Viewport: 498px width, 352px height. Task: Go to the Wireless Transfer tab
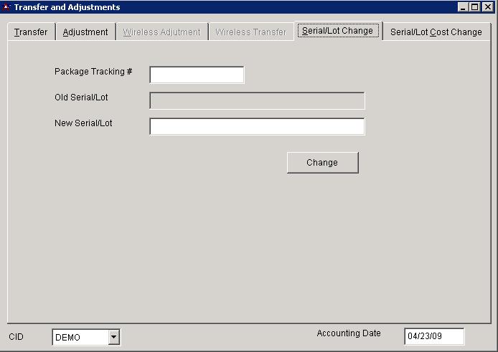click(x=250, y=32)
